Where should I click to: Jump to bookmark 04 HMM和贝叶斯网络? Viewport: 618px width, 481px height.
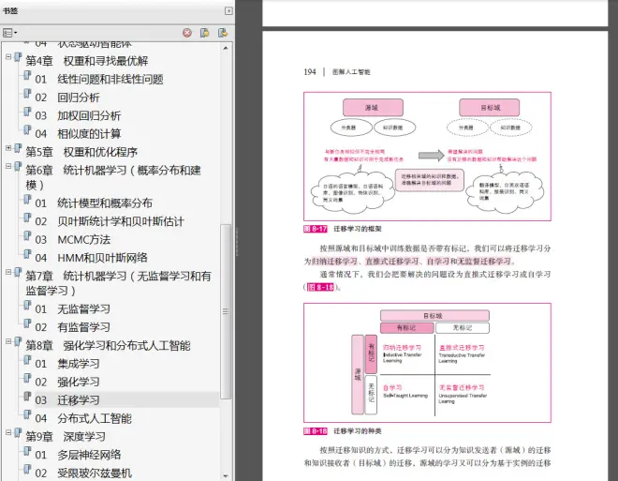pyautogui.click(x=102, y=258)
